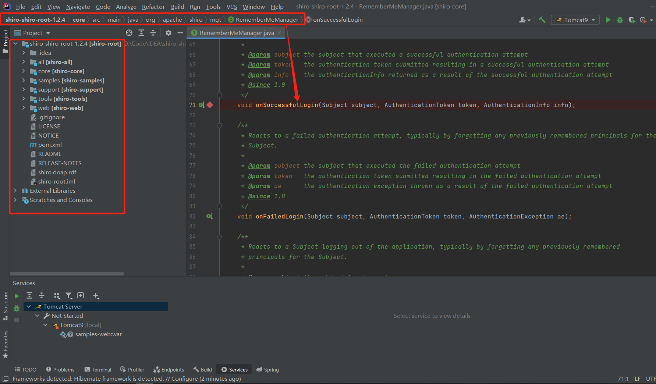The image size is (656, 384).
Task: Close the RememberMeManager.java tab
Action: (x=279, y=33)
